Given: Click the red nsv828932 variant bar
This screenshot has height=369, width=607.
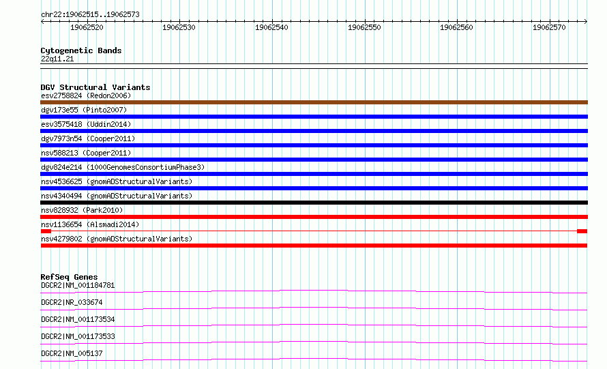Looking at the screenshot, I should [314, 217].
